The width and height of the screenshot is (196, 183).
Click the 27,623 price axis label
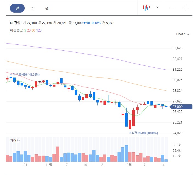[x=178, y=101]
